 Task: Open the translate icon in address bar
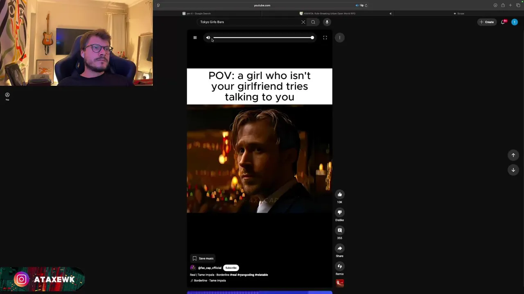tap(361, 5)
